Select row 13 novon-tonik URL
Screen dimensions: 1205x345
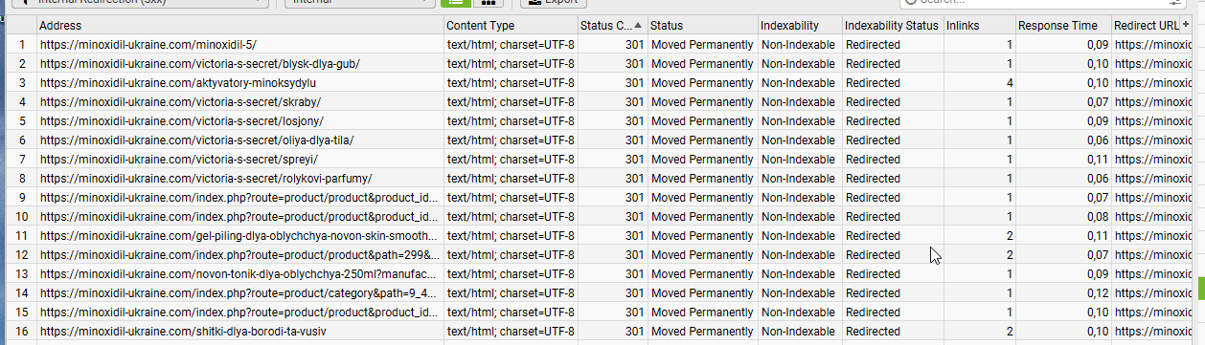point(239,274)
